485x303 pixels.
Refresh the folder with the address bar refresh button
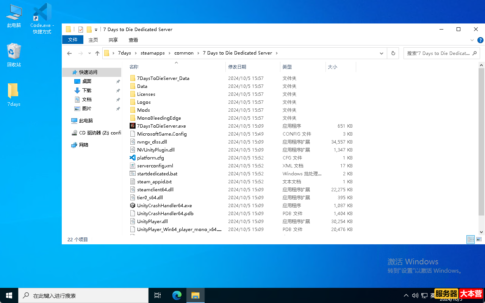click(393, 53)
